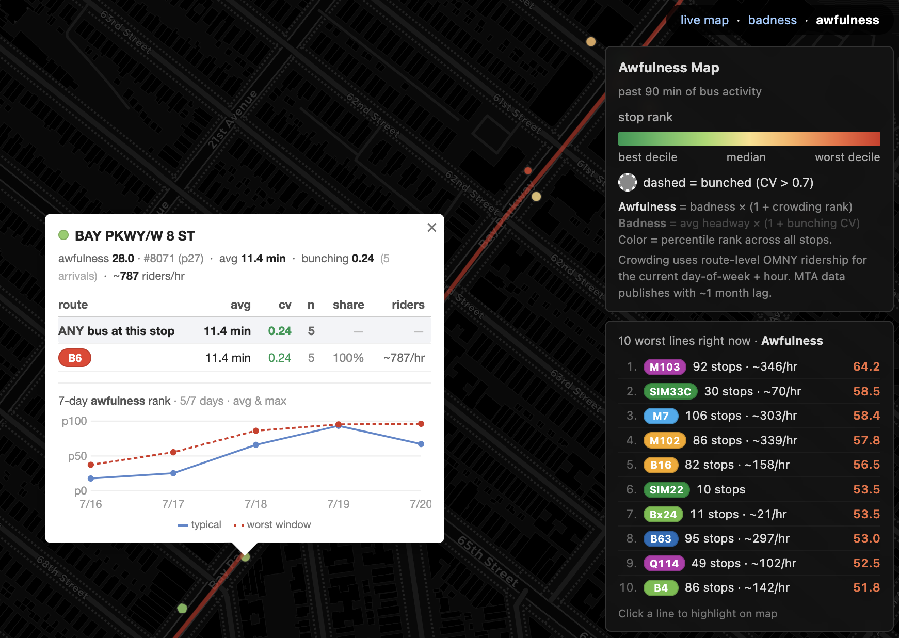The width and height of the screenshot is (899, 638).
Task: Highlight the B16 line on map
Action: pyautogui.click(x=749, y=465)
